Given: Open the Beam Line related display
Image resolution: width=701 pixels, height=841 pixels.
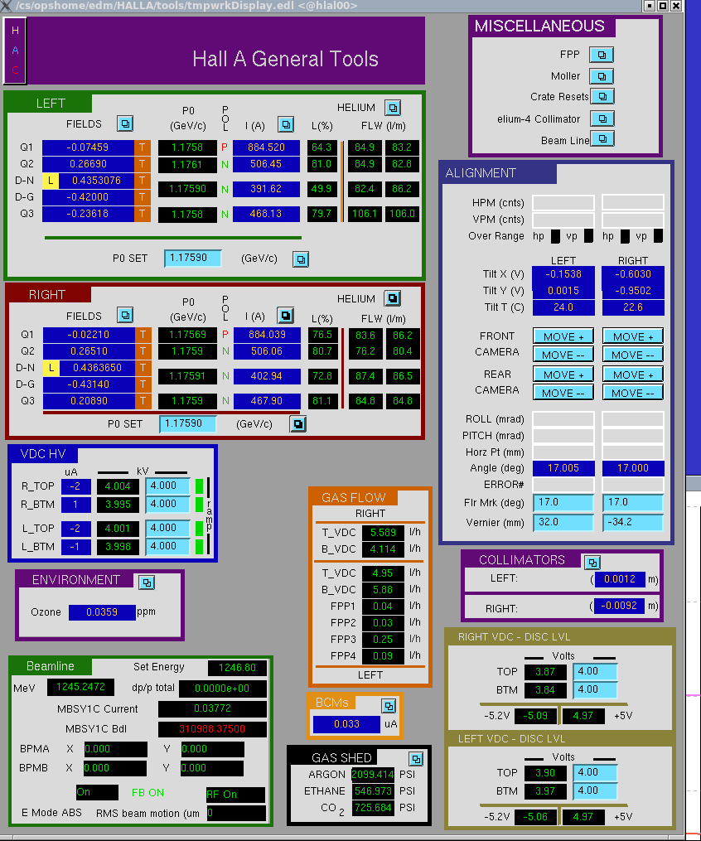Looking at the screenshot, I should pos(602,139).
